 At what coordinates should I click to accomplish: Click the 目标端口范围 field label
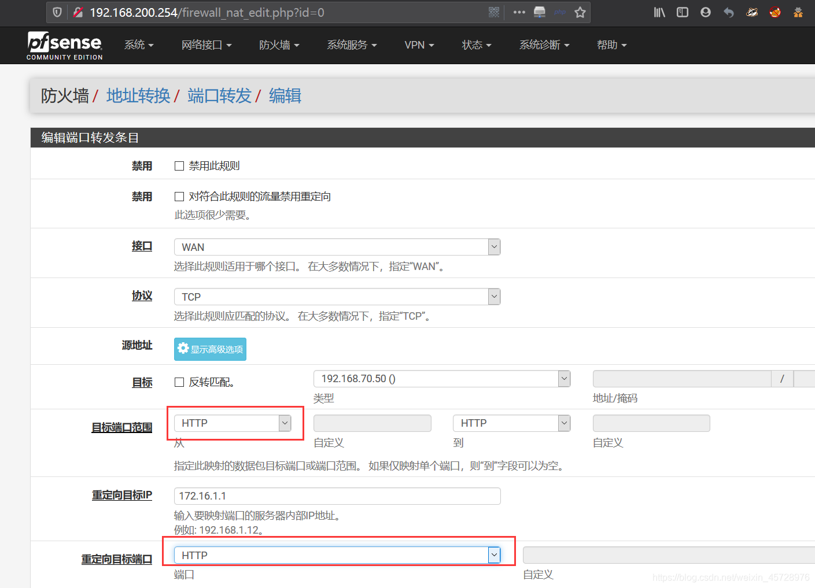[x=121, y=428]
